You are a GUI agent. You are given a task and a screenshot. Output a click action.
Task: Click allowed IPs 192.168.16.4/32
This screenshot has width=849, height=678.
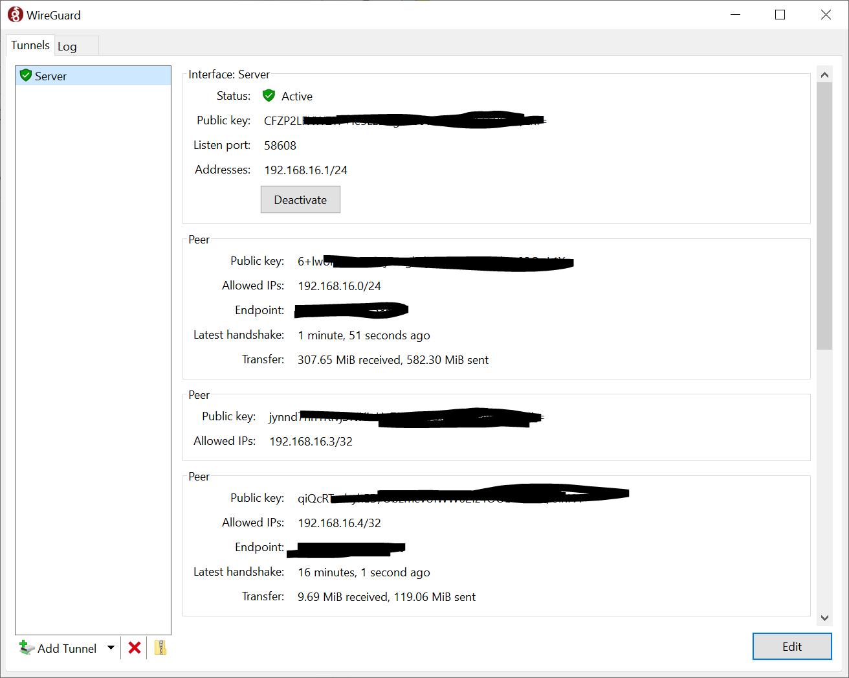(339, 523)
